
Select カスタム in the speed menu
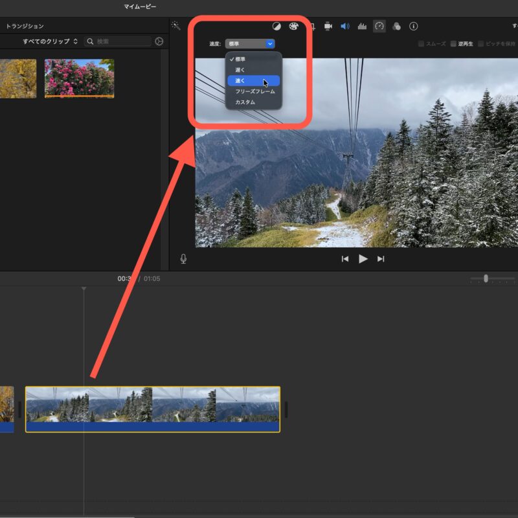pyautogui.click(x=245, y=102)
